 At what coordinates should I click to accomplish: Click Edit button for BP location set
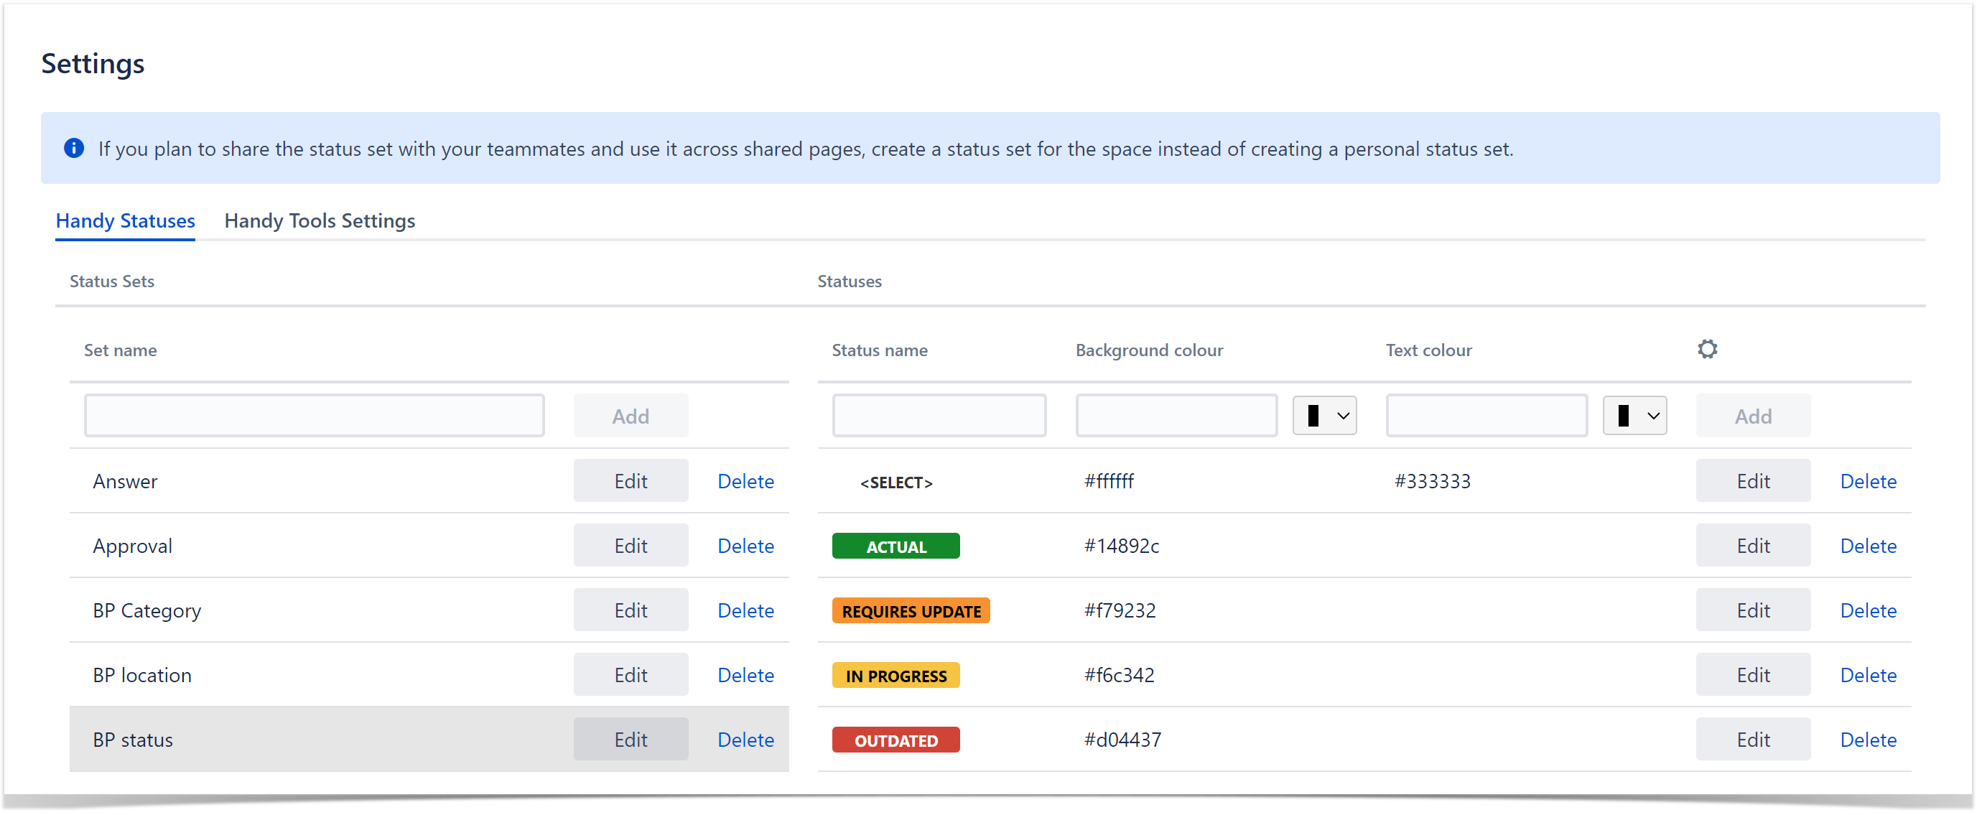(630, 674)
